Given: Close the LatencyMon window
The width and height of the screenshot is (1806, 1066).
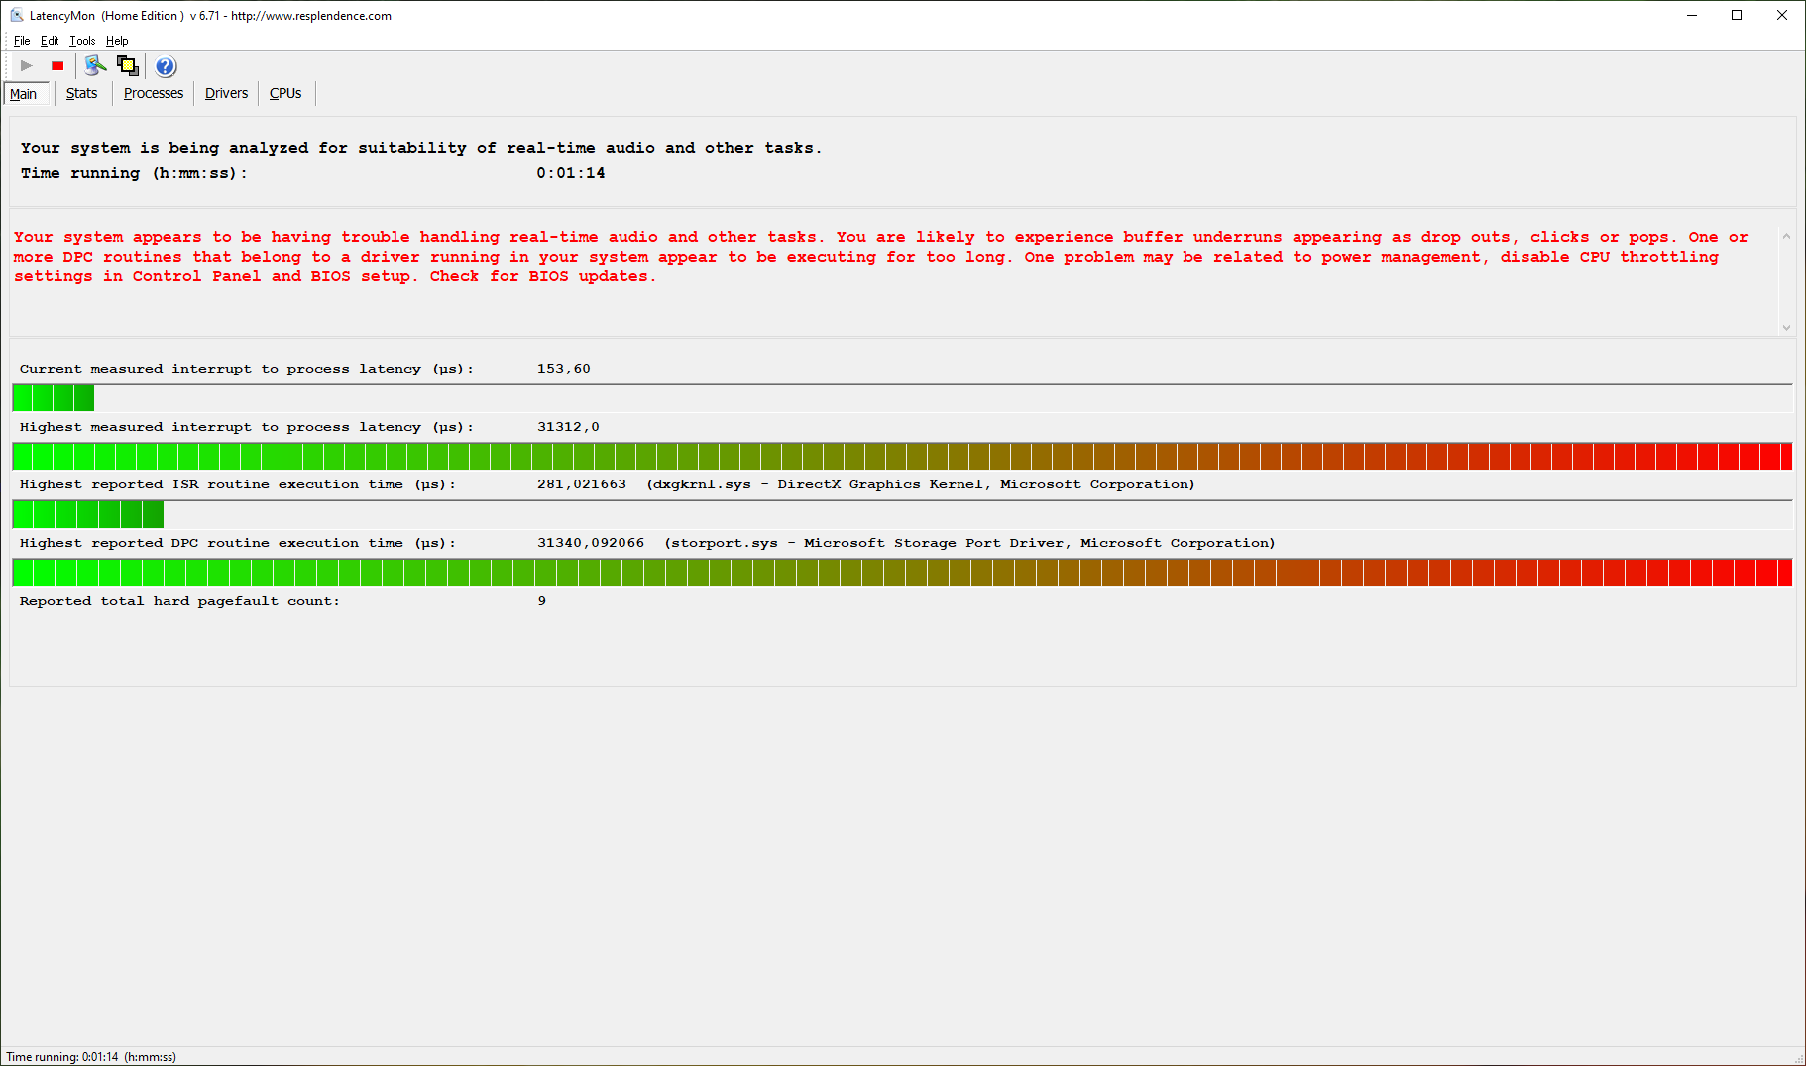Looking at the screenshot, I should tap(1782, 15).
